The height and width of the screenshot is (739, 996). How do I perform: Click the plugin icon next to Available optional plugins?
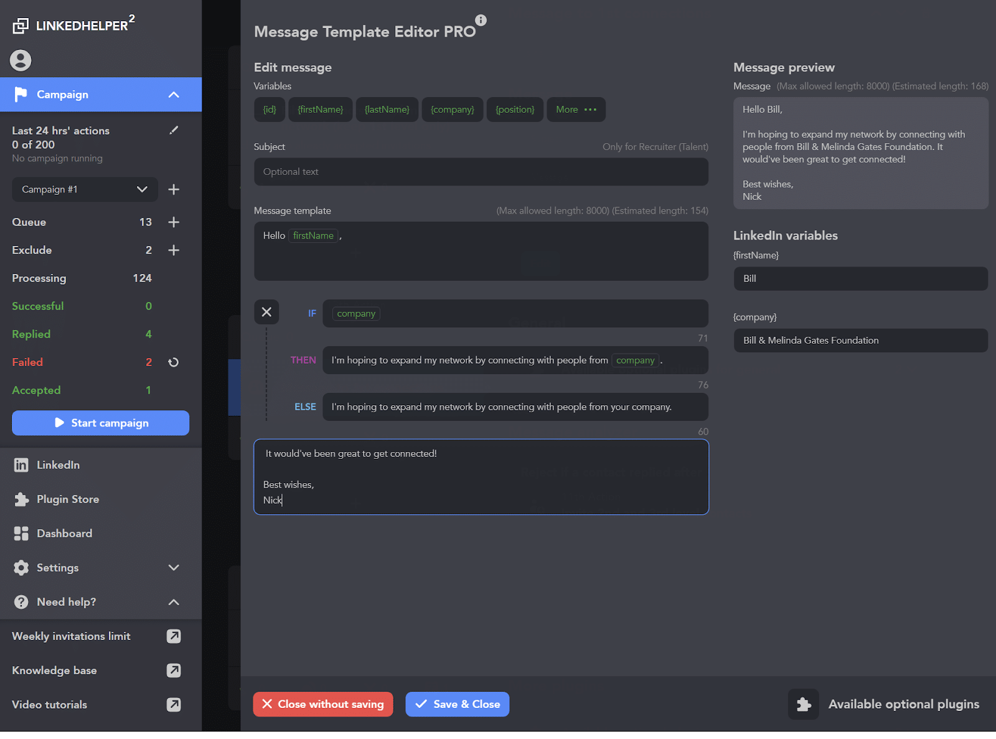point(803,704)
